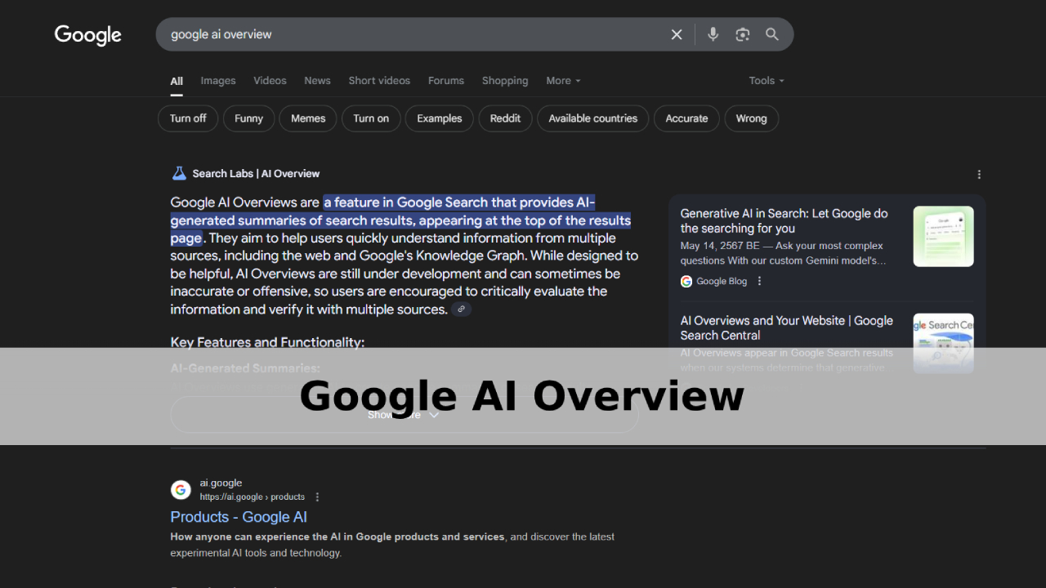Search by image using the Google Lens icon
The height and width of the screenshot is (588, 1046).
(742, 34)
